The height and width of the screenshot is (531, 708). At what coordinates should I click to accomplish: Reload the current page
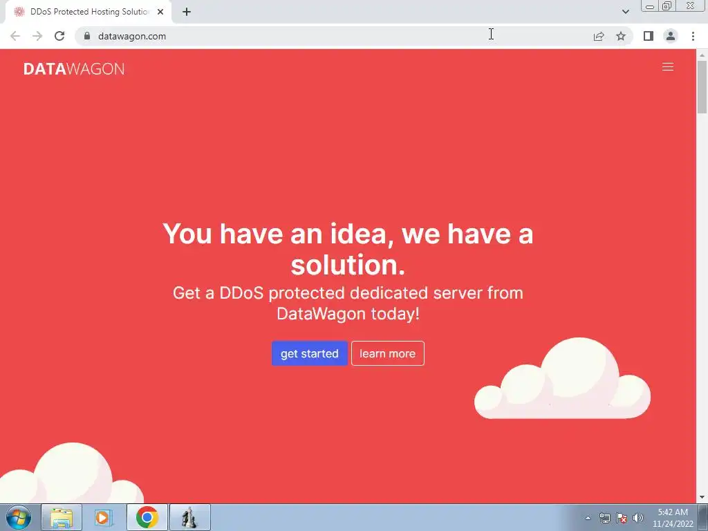click(x=59, y=36)
